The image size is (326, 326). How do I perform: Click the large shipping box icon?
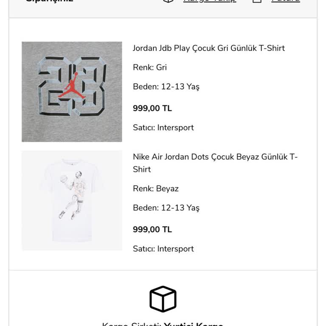[163, 299]
